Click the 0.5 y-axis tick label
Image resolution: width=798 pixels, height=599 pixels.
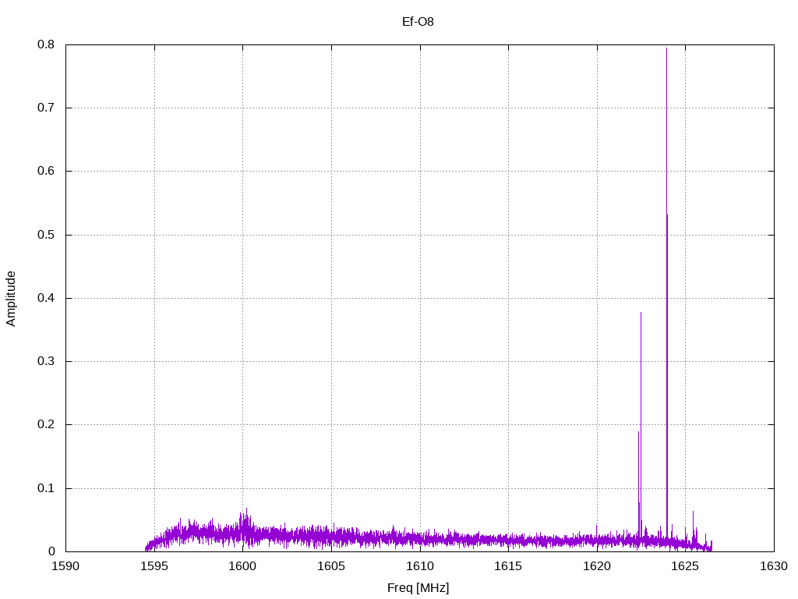click(x=46, y=234)
